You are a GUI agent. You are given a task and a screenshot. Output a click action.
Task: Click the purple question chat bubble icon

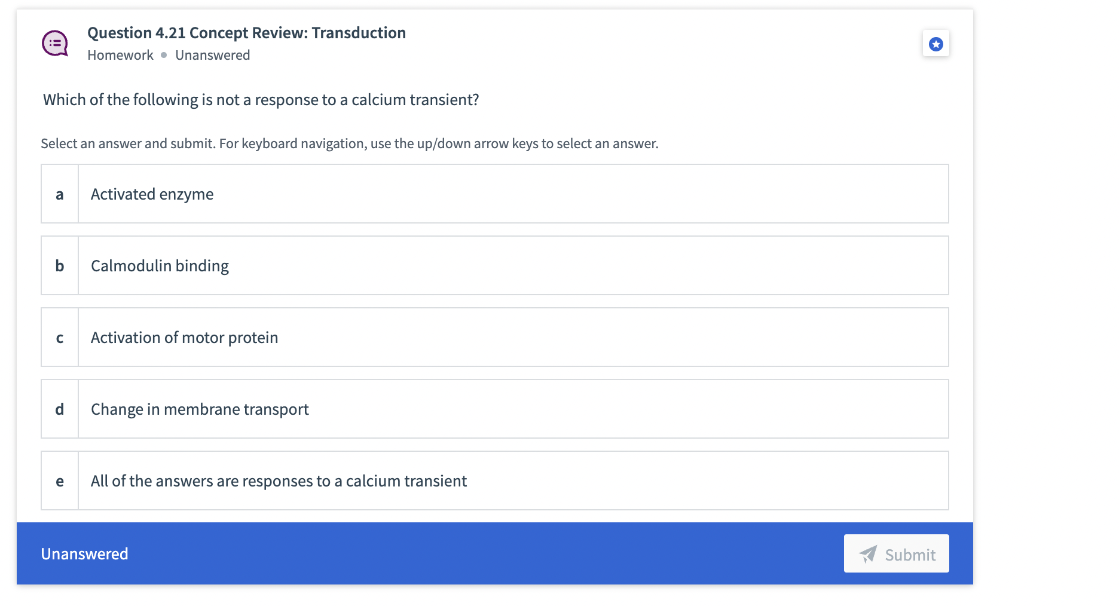click(x=55, y=44)
